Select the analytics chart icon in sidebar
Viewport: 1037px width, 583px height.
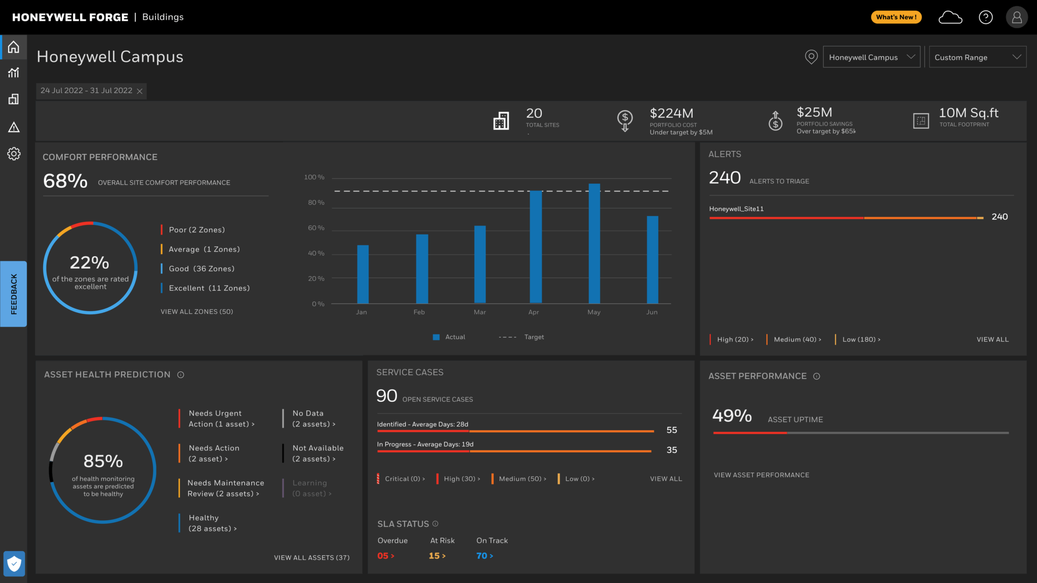coord(13,73)
